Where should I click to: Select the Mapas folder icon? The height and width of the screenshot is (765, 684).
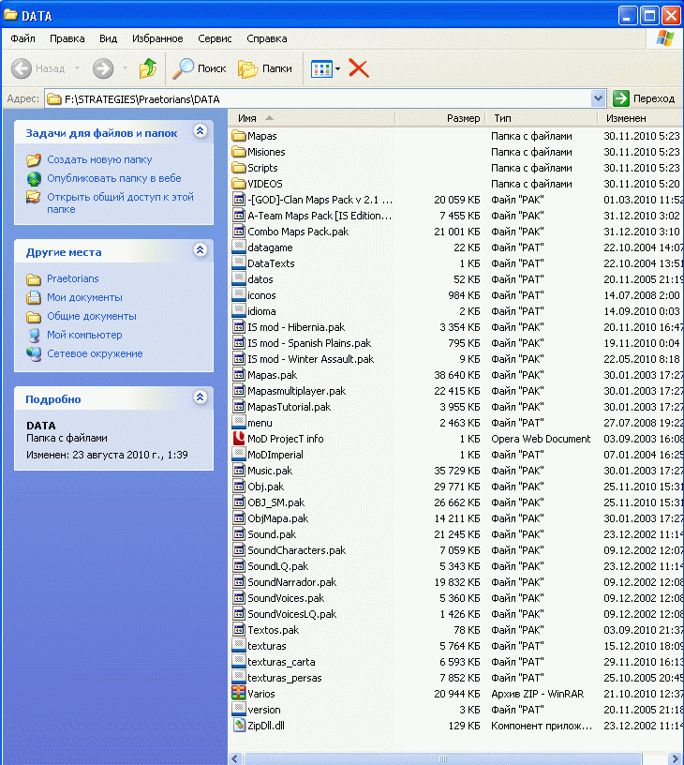pos(238,136)
